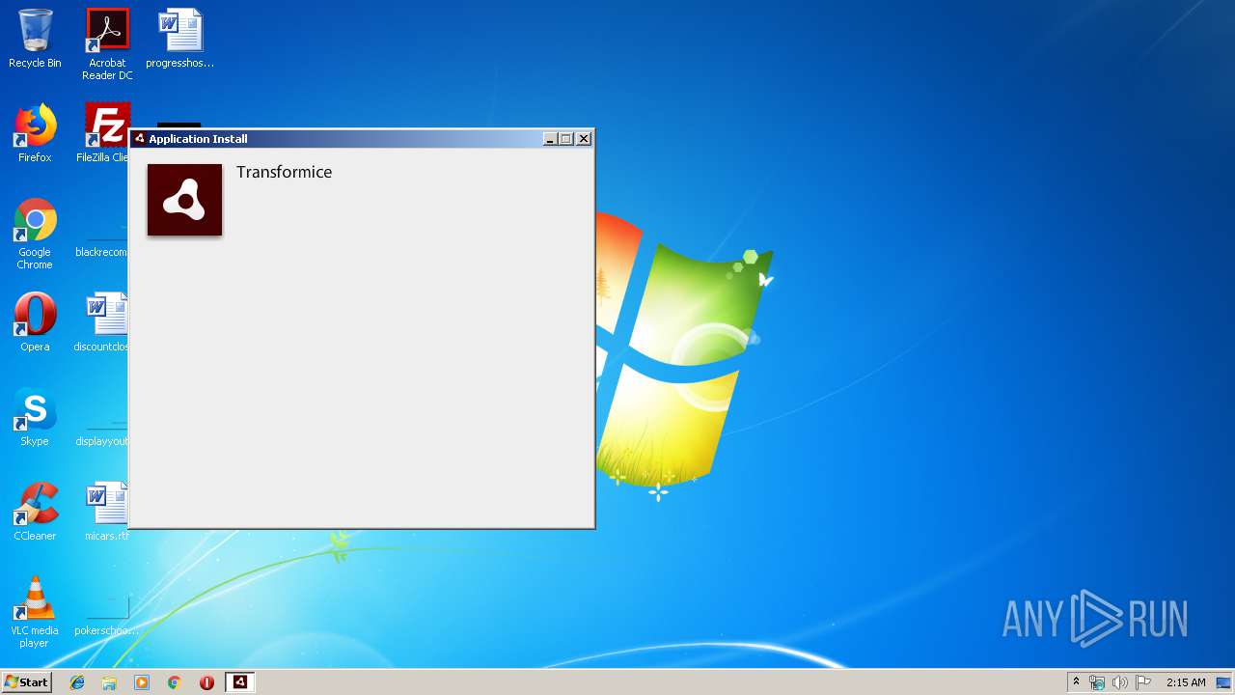
Task: Launch Acrobat Reader DC from desktop
Action: tap(107, 44)
